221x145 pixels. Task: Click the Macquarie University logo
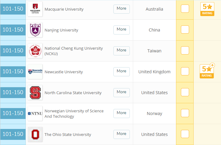point(35,9)
